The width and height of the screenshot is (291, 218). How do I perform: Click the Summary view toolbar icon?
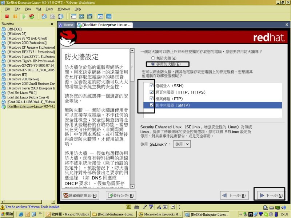(x=100, y=16)
